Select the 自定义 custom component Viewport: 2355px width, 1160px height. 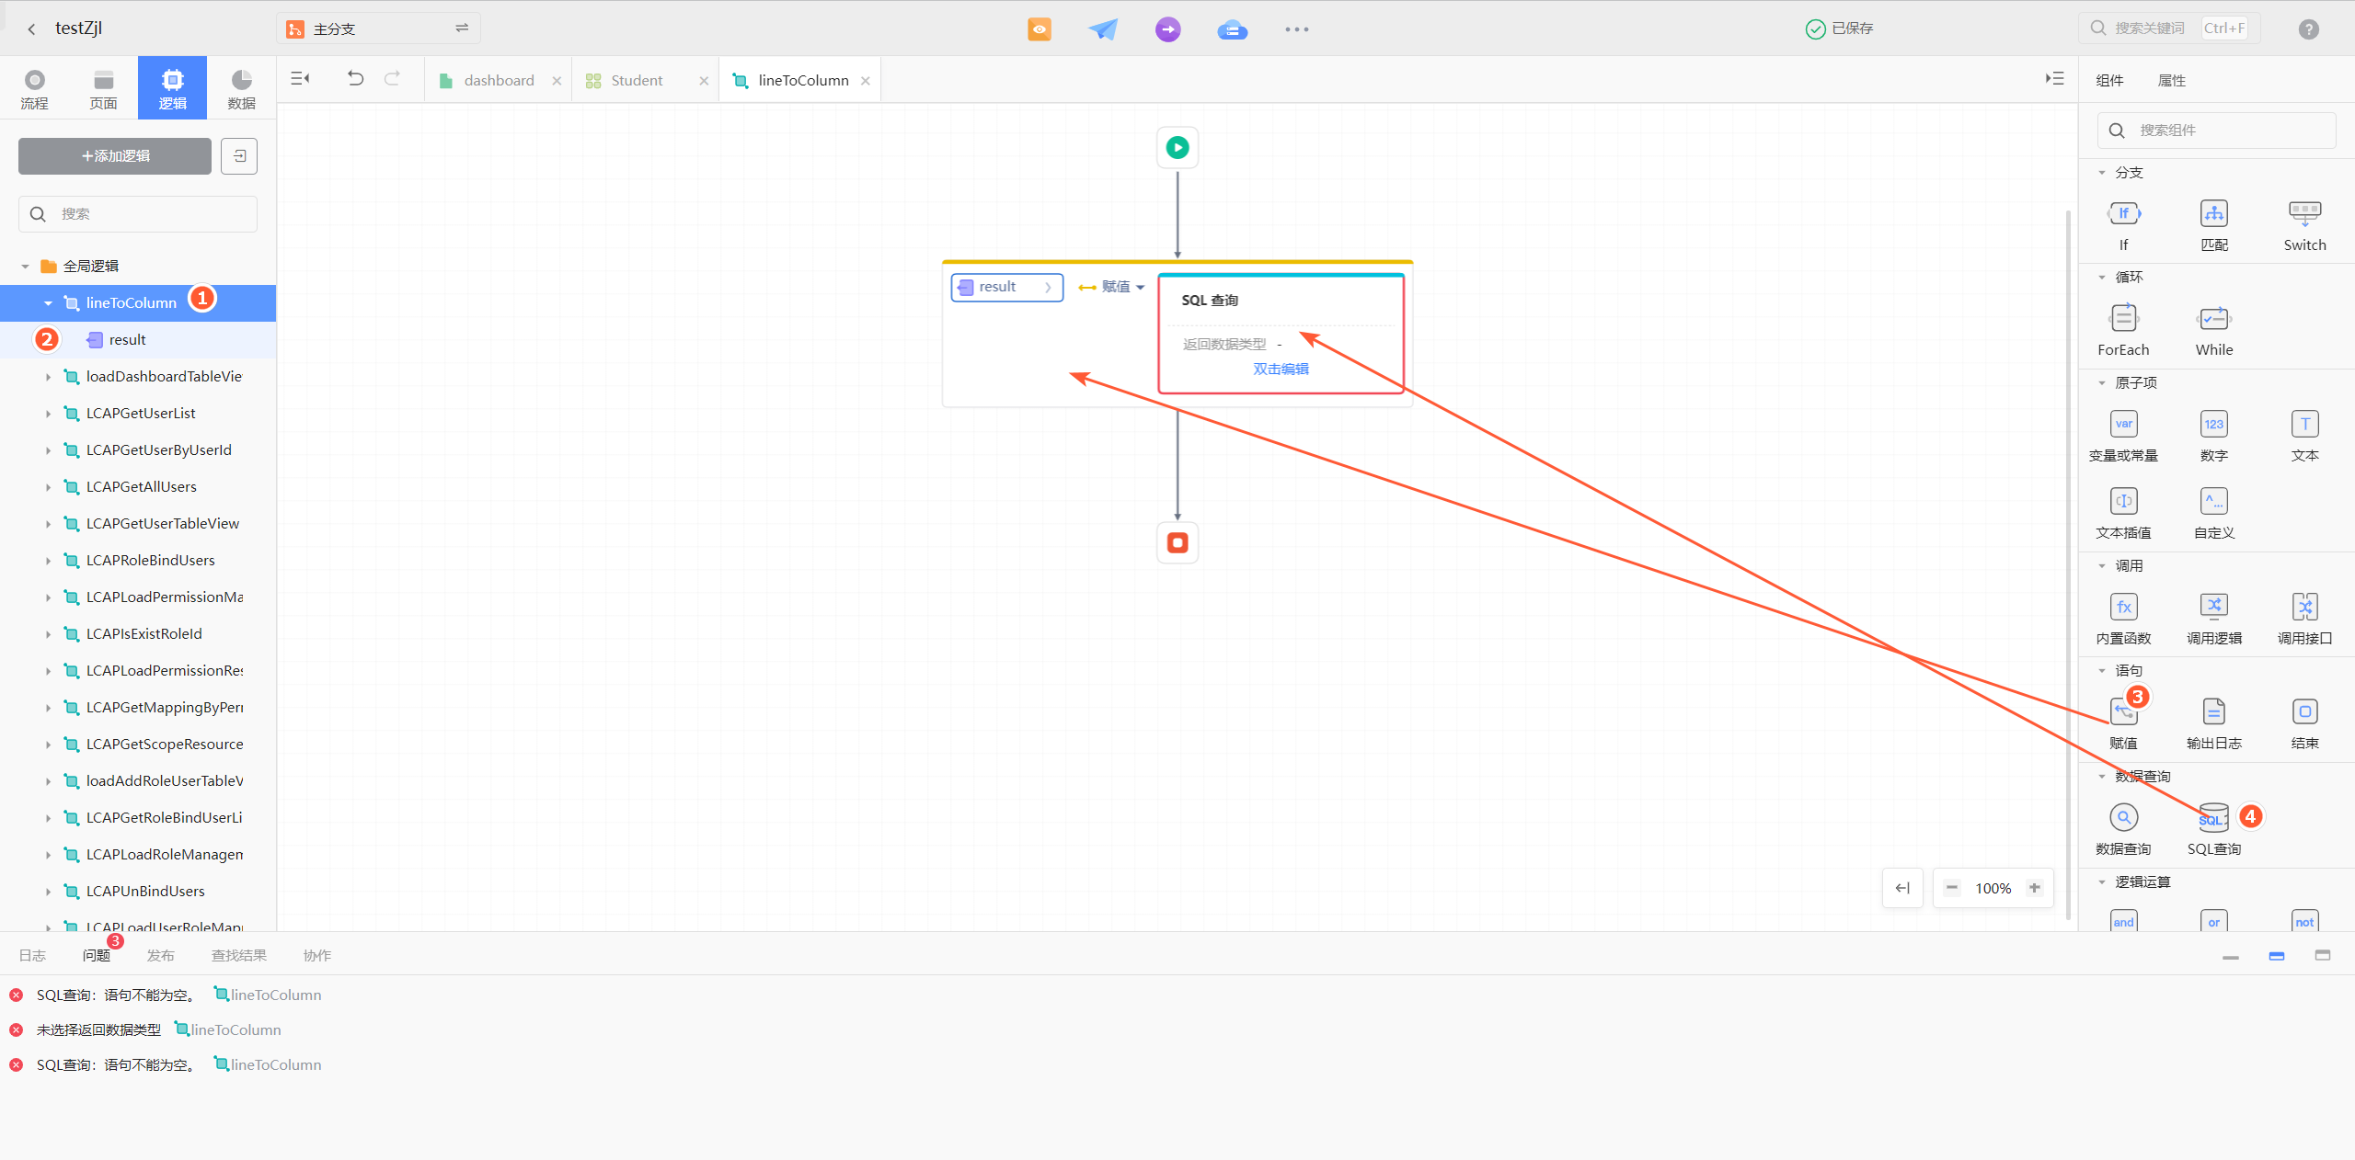[2214, 513]
